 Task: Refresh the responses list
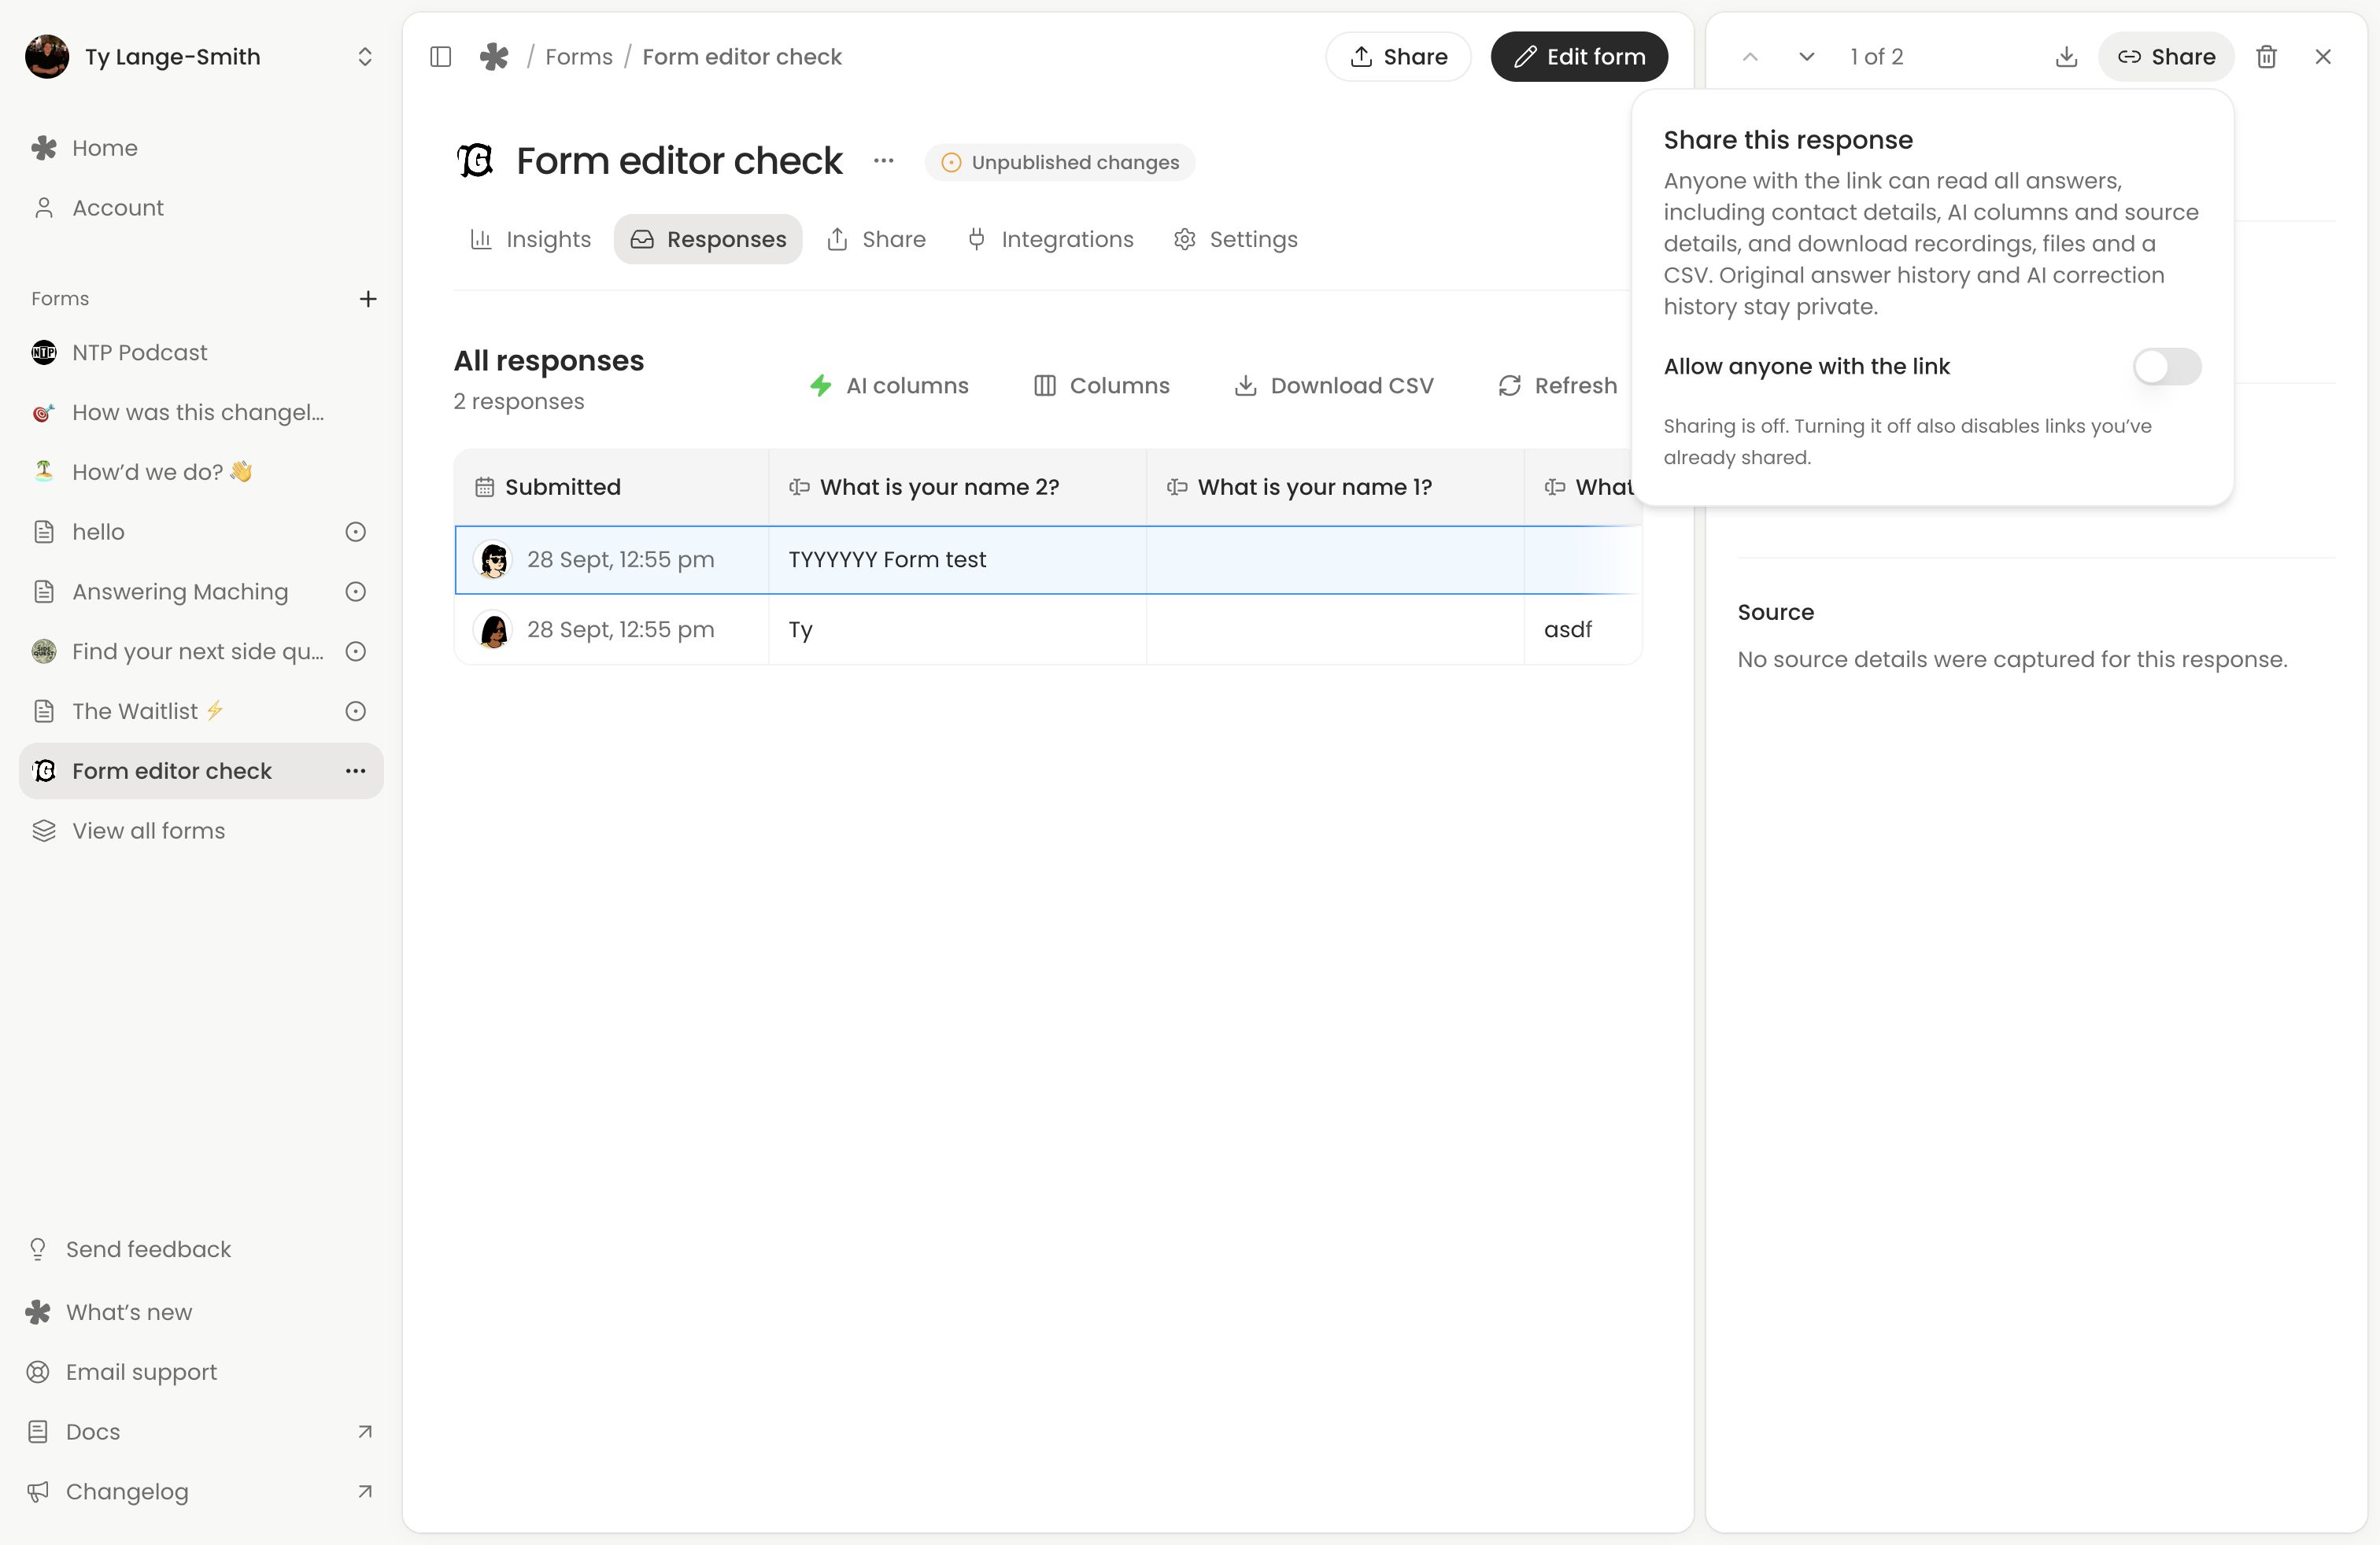click(x=1557, y=385)
